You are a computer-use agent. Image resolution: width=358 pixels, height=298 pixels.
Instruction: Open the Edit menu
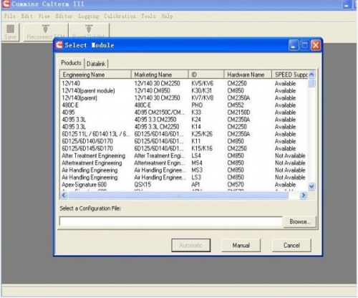click(26, 16)
